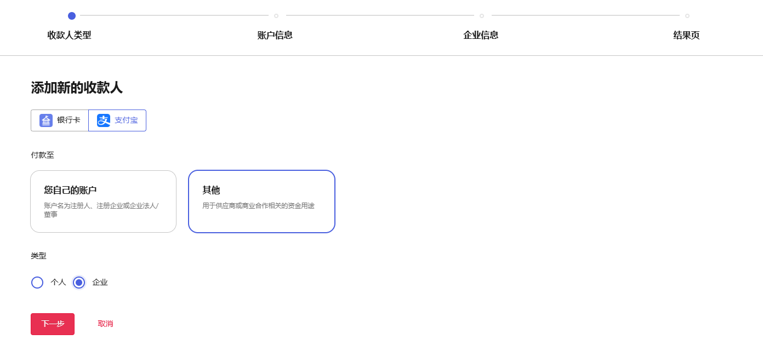The width and height of the screenshot is (763, 357).
Task: Click the Alipay logo icon
Action: pyautogui.click(x=104, y=120)
